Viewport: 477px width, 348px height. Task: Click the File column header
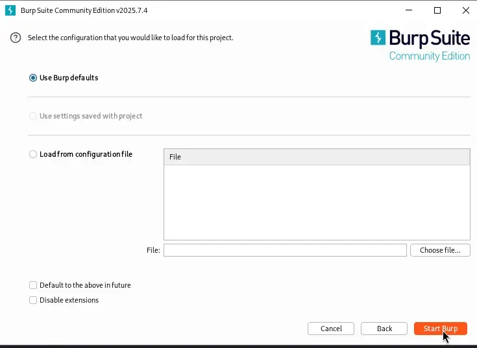[x=317, y=157]
